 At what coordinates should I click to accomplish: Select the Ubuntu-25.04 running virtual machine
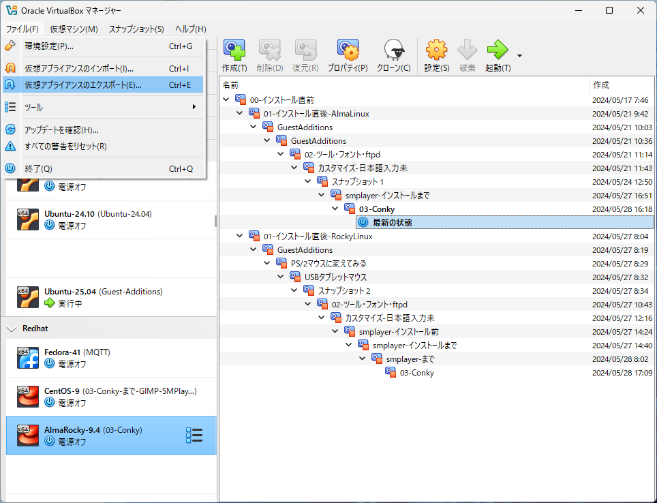point(111,297)
